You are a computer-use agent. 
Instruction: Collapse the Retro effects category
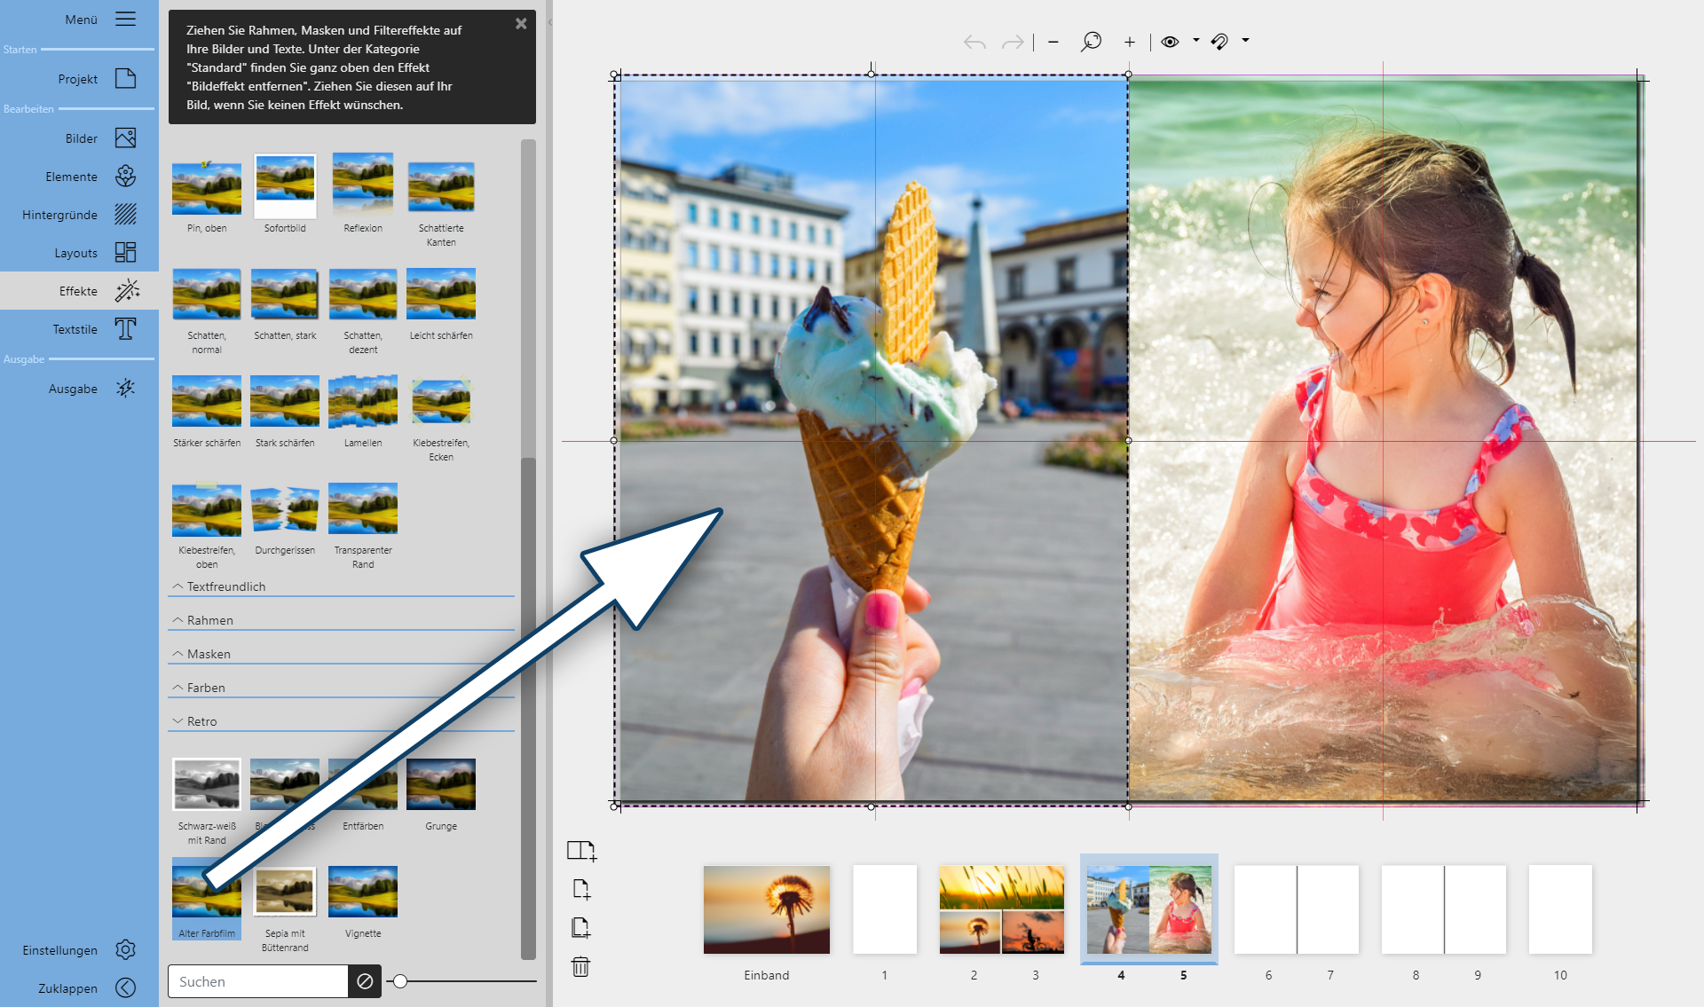pos(201,721)
